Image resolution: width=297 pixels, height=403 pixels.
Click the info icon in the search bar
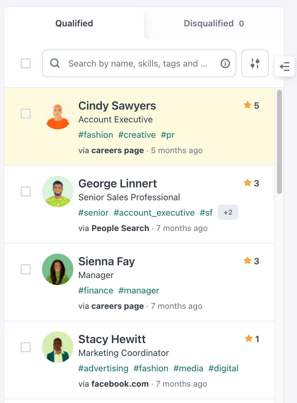[225, 63]
